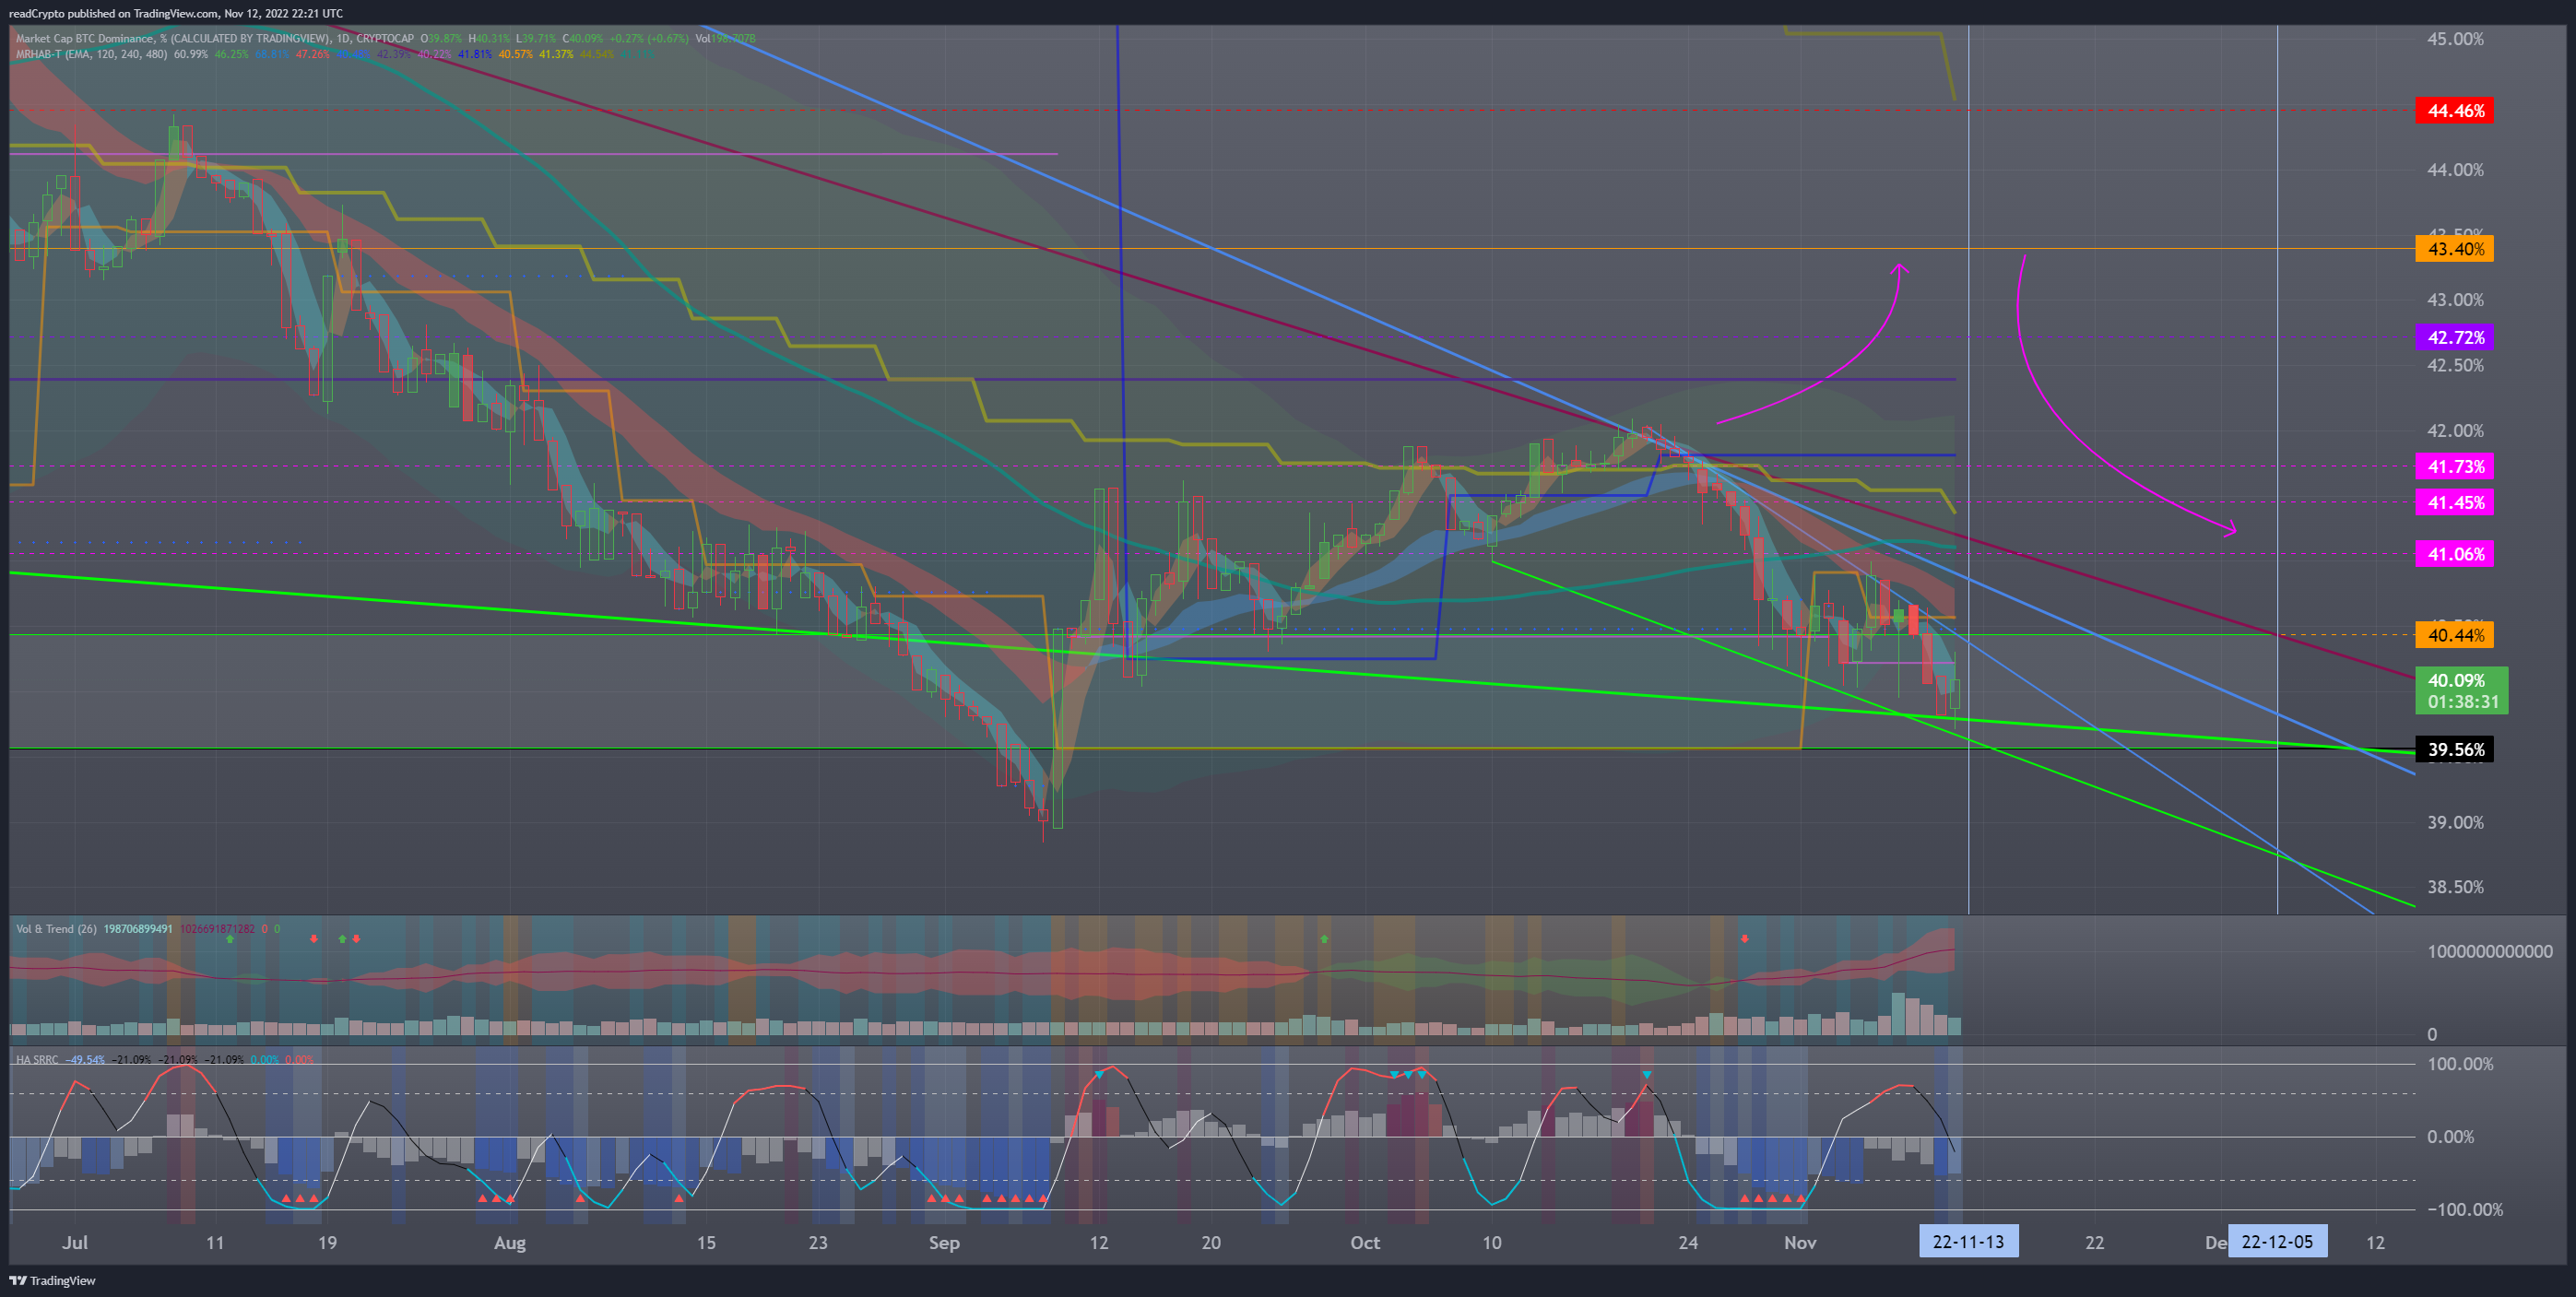
Task: Click the purple 42.72% price label
Action: pyautogui.click(x=2454, y=337)
